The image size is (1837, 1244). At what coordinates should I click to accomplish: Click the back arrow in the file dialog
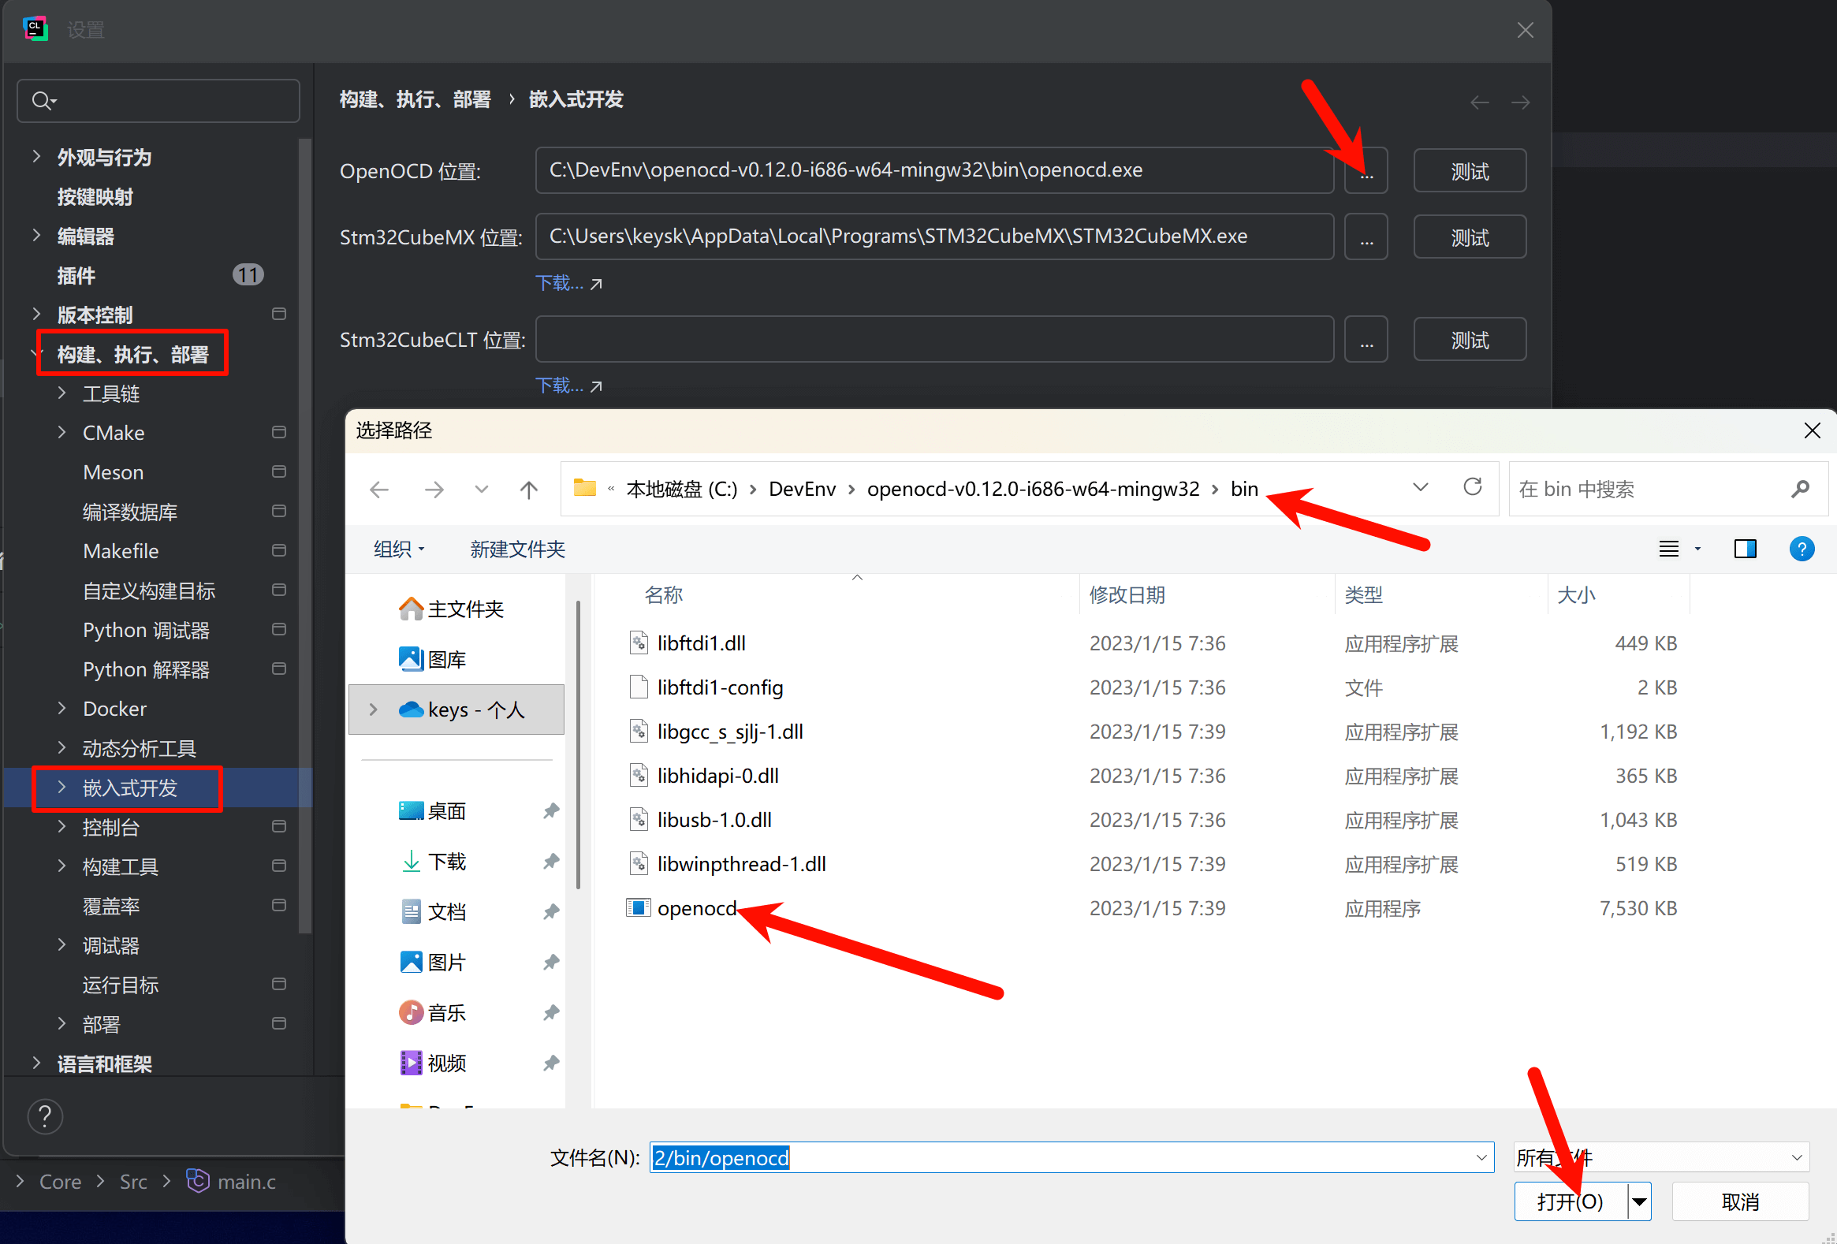[379, 489]
